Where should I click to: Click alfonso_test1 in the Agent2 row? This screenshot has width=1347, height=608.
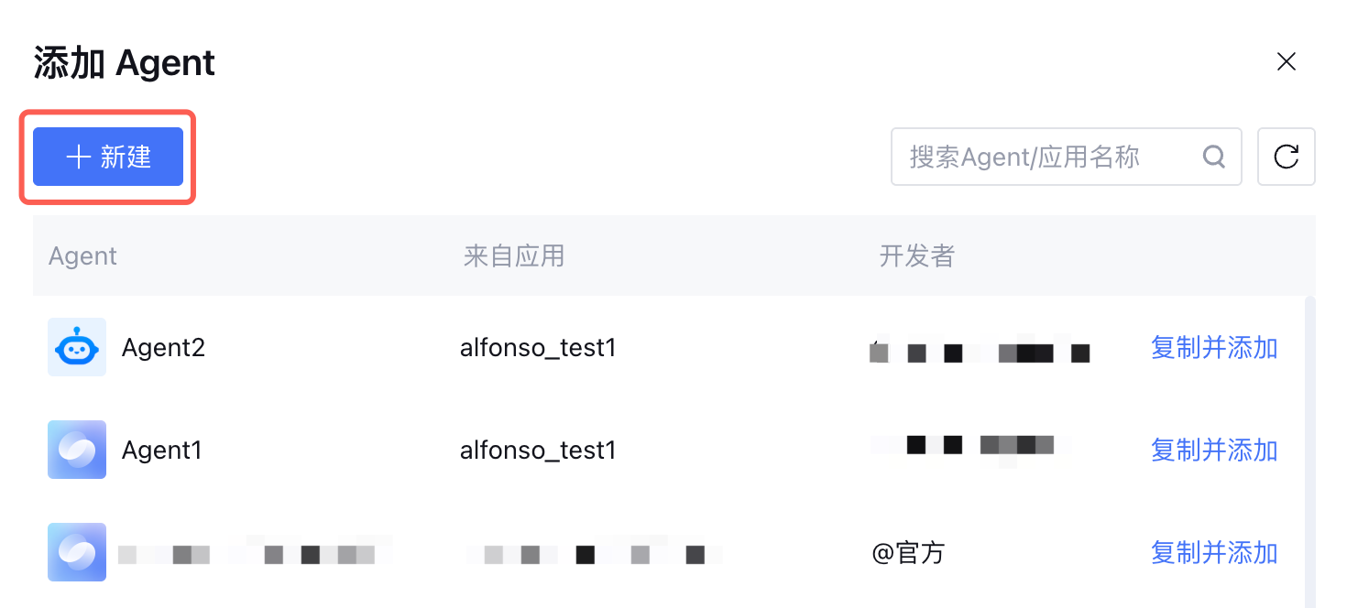pos(538,348)
